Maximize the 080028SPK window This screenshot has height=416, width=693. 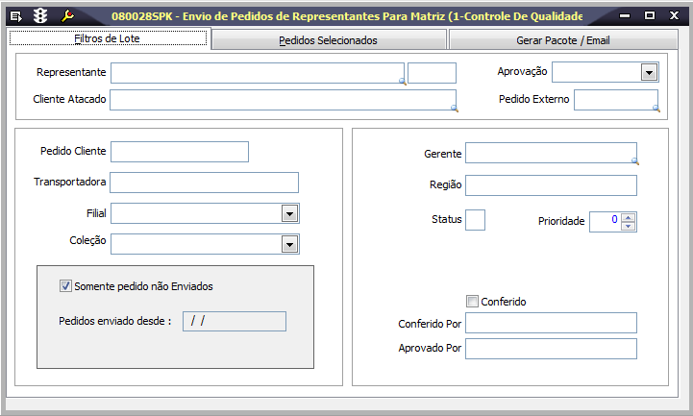(649, 16)
